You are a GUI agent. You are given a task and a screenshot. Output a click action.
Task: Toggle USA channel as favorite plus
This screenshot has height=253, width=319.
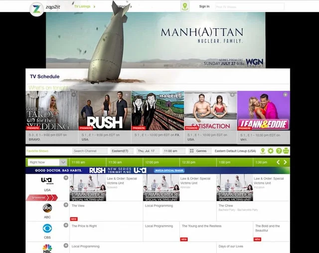pos(66,178)
